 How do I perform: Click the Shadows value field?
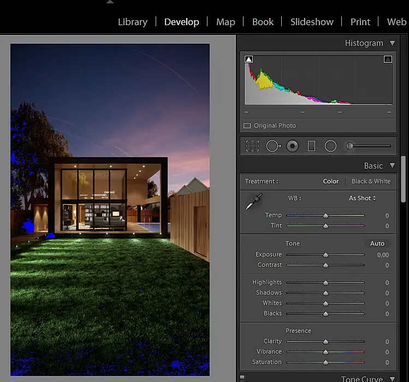(387, 293)
